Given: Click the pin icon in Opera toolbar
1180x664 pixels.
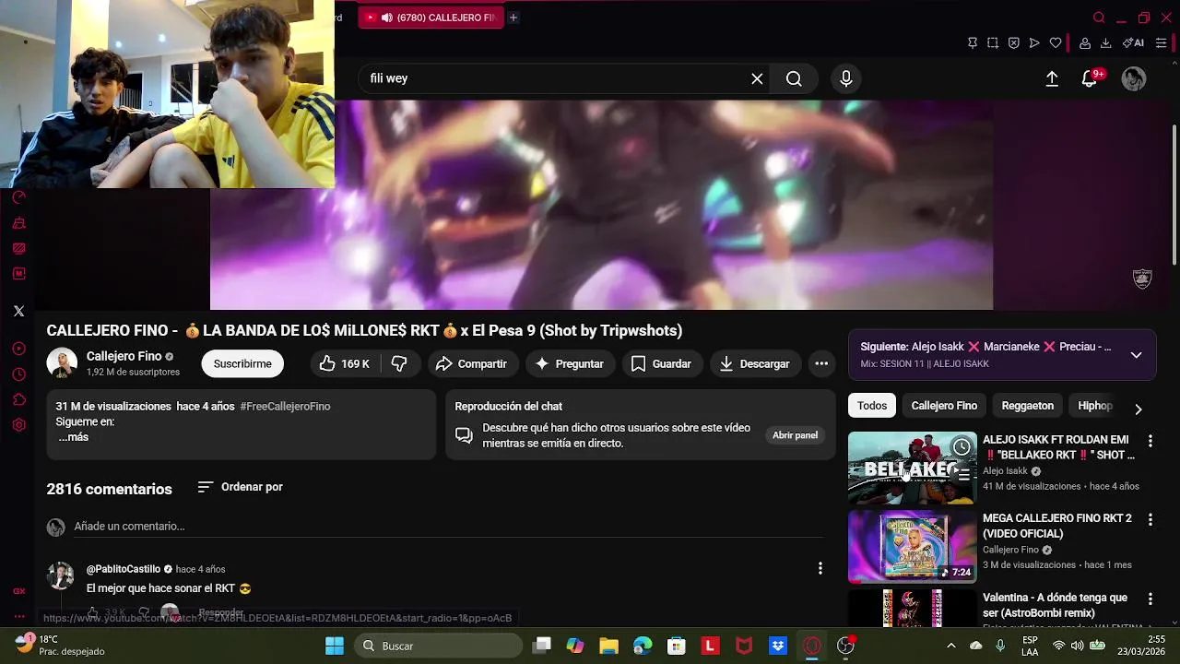Looking at the screenshot, I should (972, 42).
